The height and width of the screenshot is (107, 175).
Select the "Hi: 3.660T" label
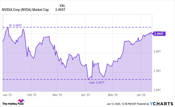tap(16, 25)
